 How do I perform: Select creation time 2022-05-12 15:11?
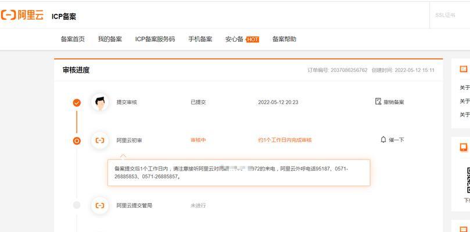(x=415, y=70)
